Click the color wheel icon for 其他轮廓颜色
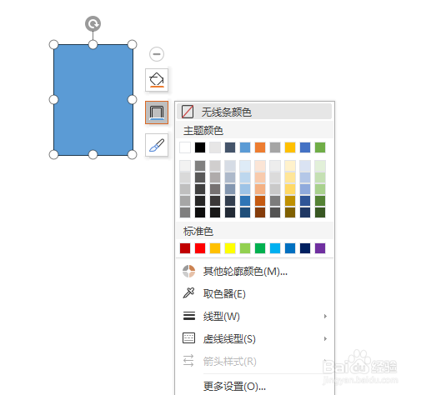421x395 pixels. tap(188, 271)
